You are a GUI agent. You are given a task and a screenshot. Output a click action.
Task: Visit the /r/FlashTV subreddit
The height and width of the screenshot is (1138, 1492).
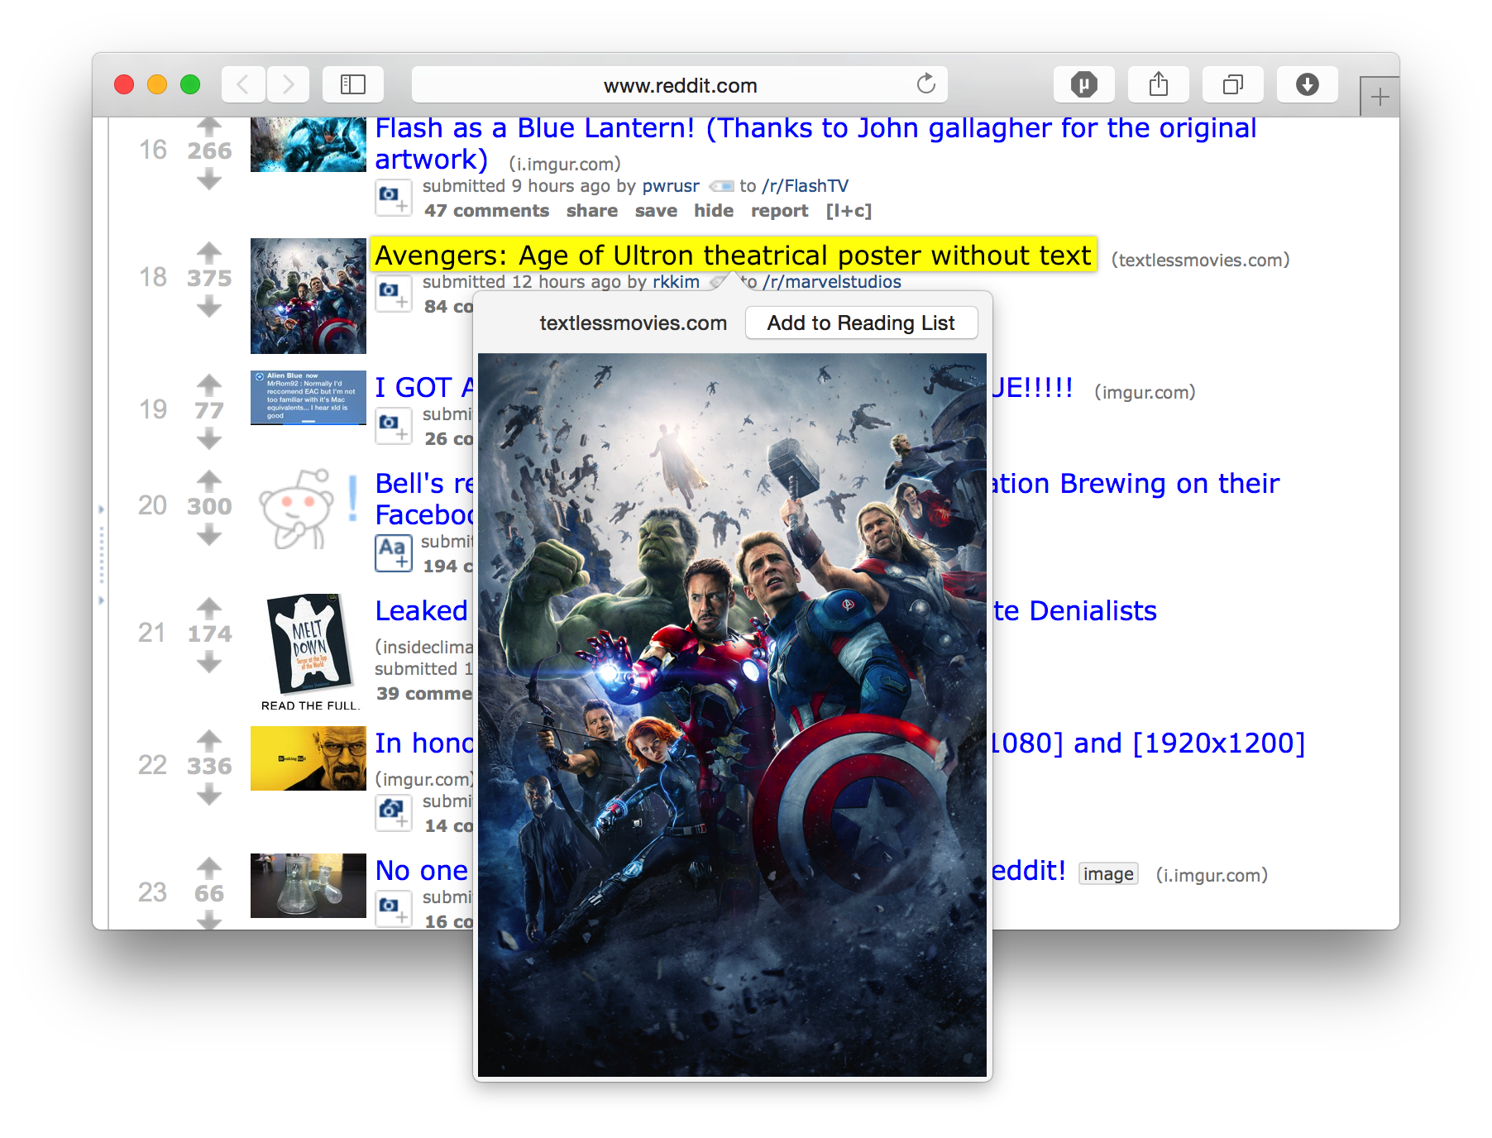pyautogui.click(x=806, y=186)
